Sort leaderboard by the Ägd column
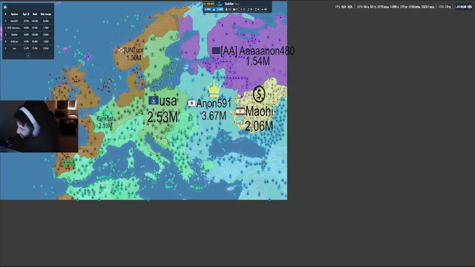Screen dimensions: 475x267 click(x=26, y=14)
